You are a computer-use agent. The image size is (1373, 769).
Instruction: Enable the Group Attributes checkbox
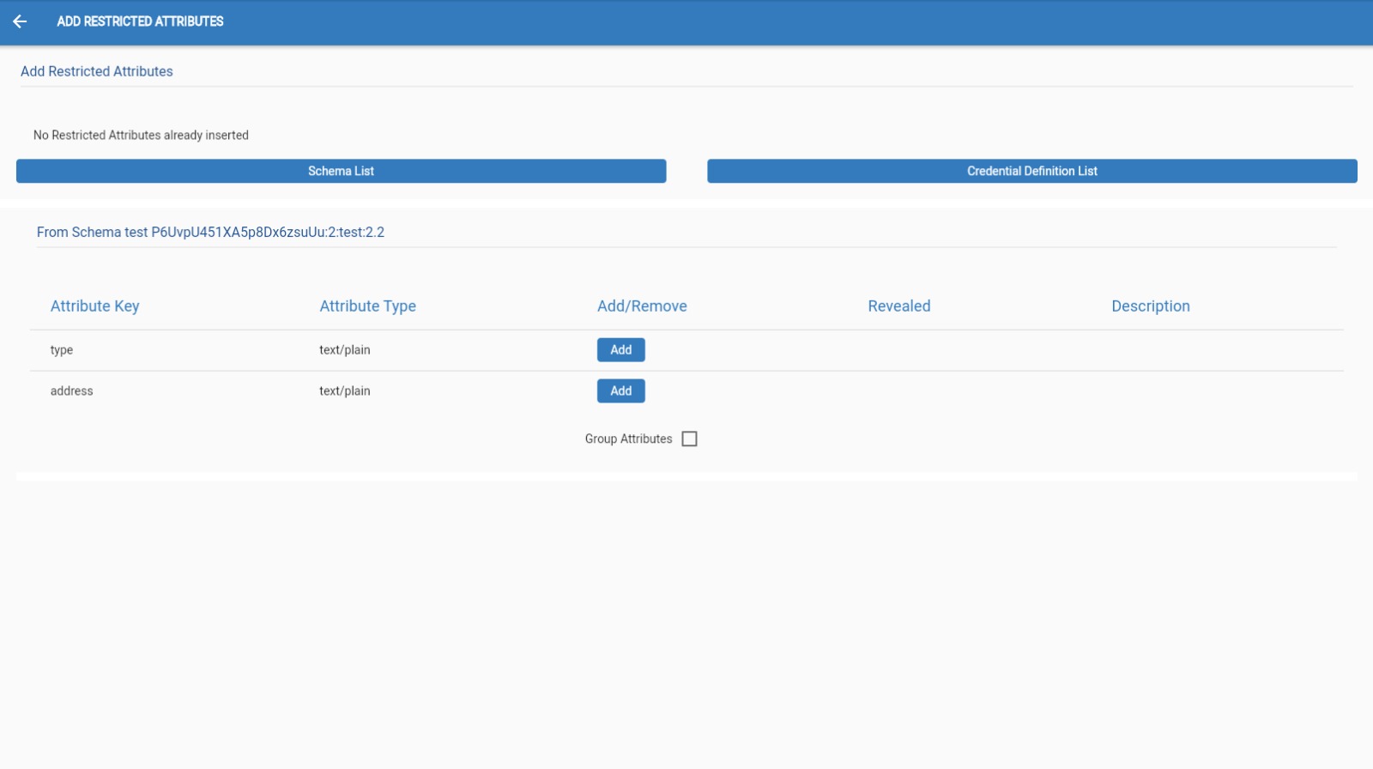point(689,439)
